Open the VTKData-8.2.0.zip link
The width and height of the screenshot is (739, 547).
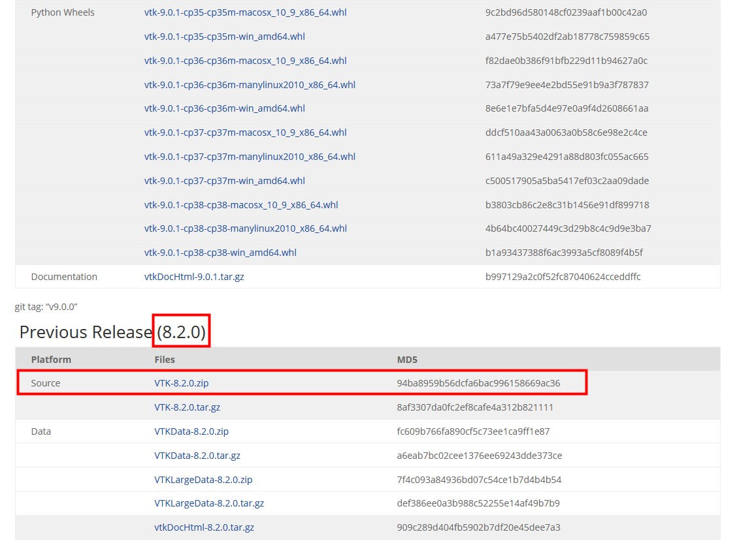point(191,431)
